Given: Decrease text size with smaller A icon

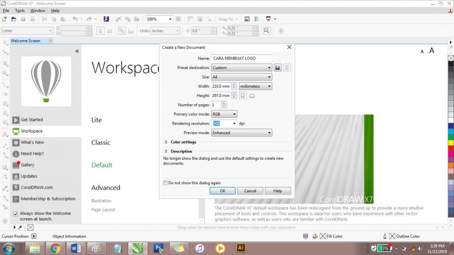Looking at the screenshot, I should pos(422,52).
